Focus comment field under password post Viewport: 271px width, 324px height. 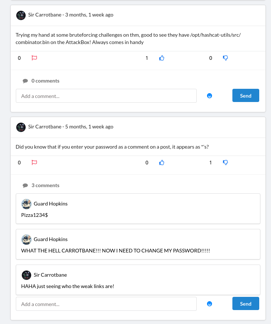pos(106,304)
